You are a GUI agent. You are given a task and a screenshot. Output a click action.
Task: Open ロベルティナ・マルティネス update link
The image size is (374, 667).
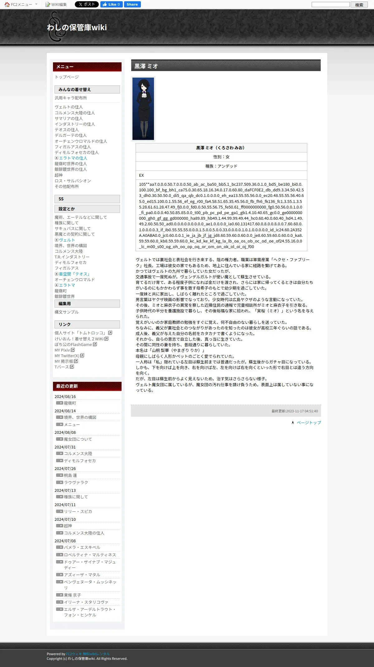pyautogui.click(x=90, y=555)
